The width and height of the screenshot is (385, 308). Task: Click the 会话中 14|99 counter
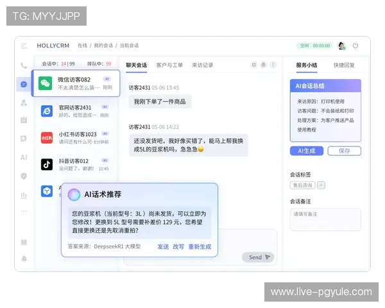pyautogui.click(x=58, y=64)
